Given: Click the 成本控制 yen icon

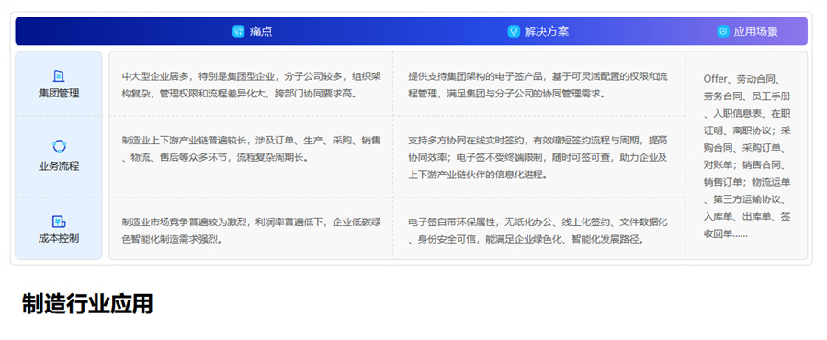Looking at the screenshot, I should 59,221.
